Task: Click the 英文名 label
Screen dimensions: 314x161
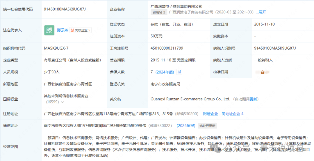Action: 115,99
